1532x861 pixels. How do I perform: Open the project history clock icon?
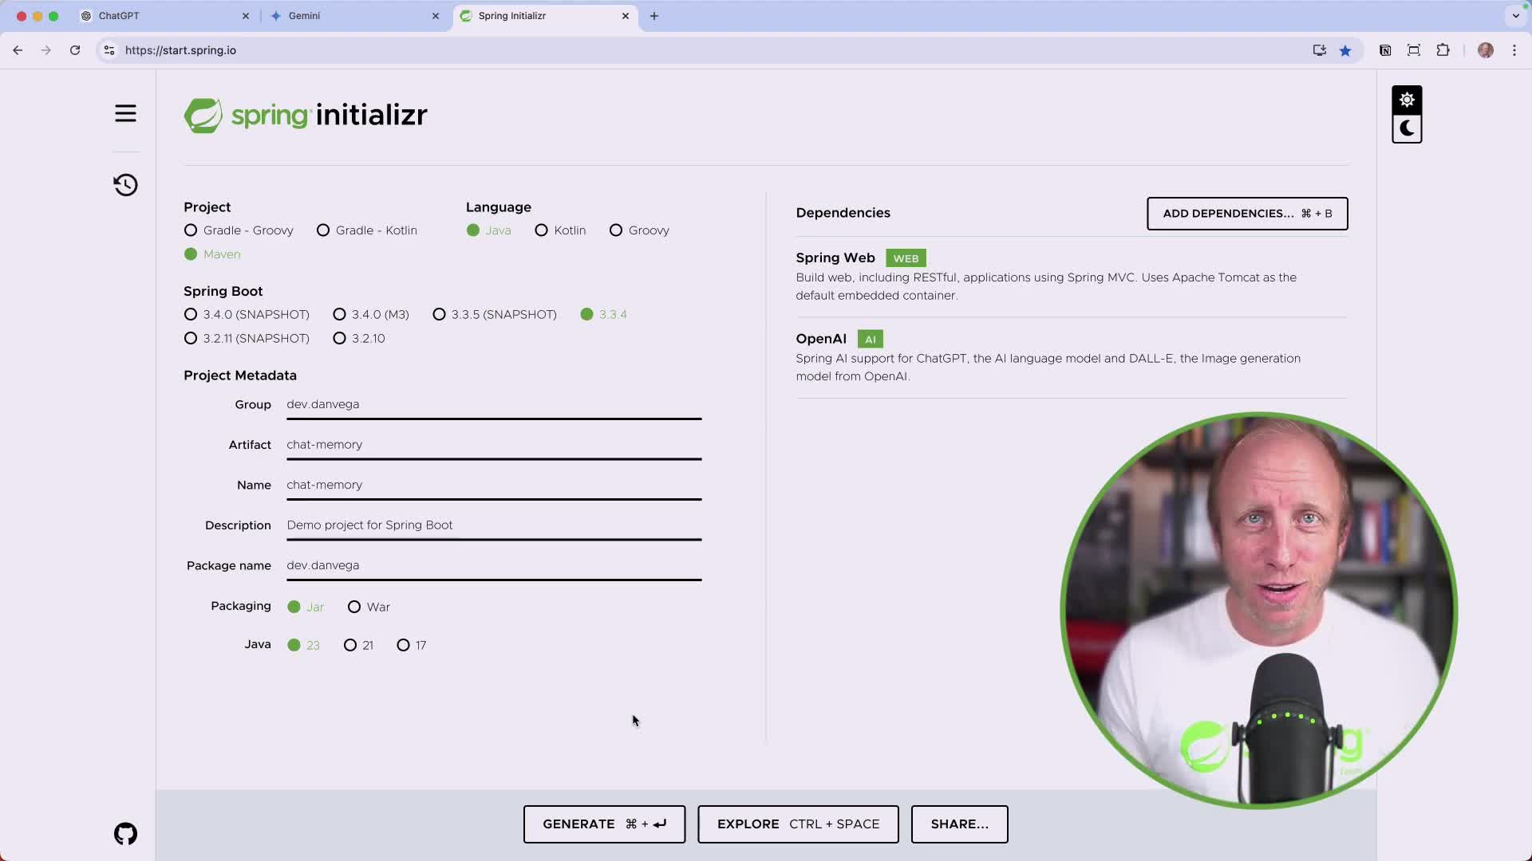[125, 185]
